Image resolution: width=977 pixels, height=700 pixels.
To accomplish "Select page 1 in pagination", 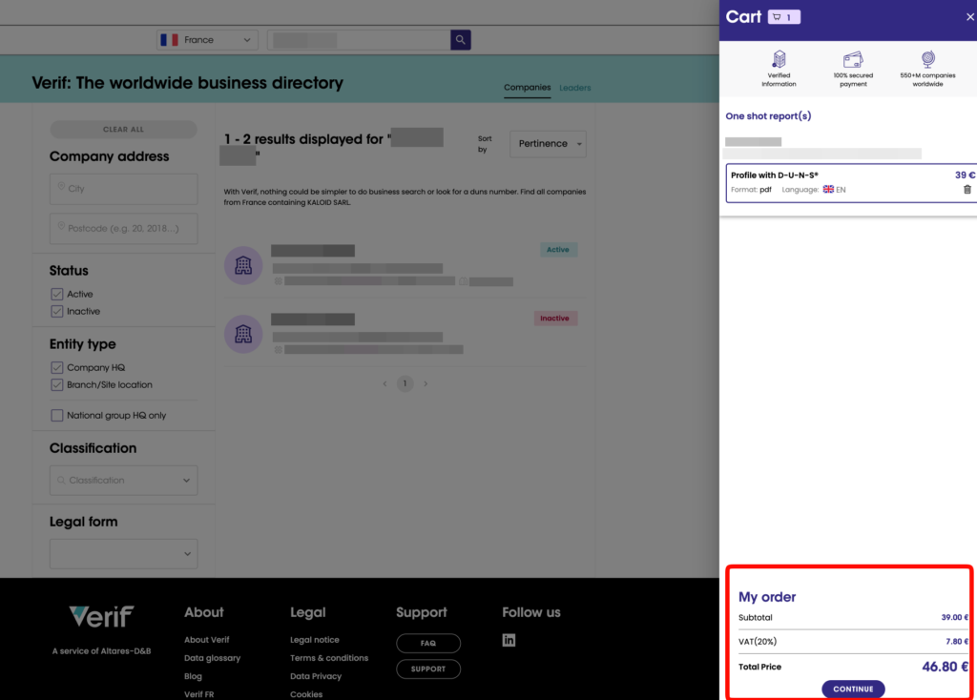I will pos(405,383).
